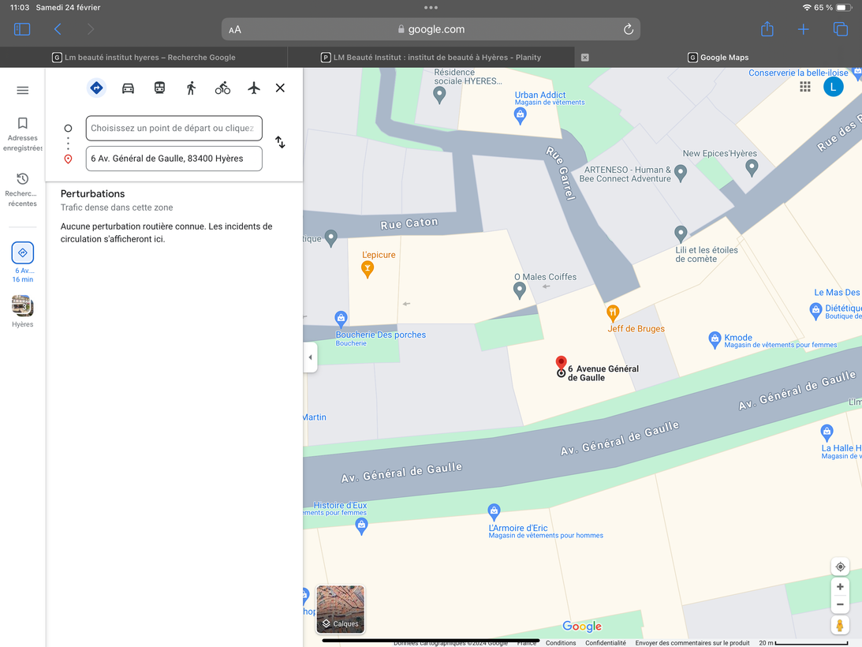Click the Boucherie Des porches pin

pos(341,319)
